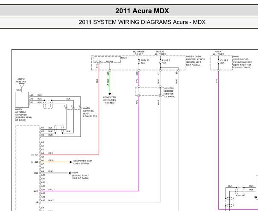The image size is (258, 211).
Task: Click the "FUSE 5 10A" label
Action: tap(166, 62)
